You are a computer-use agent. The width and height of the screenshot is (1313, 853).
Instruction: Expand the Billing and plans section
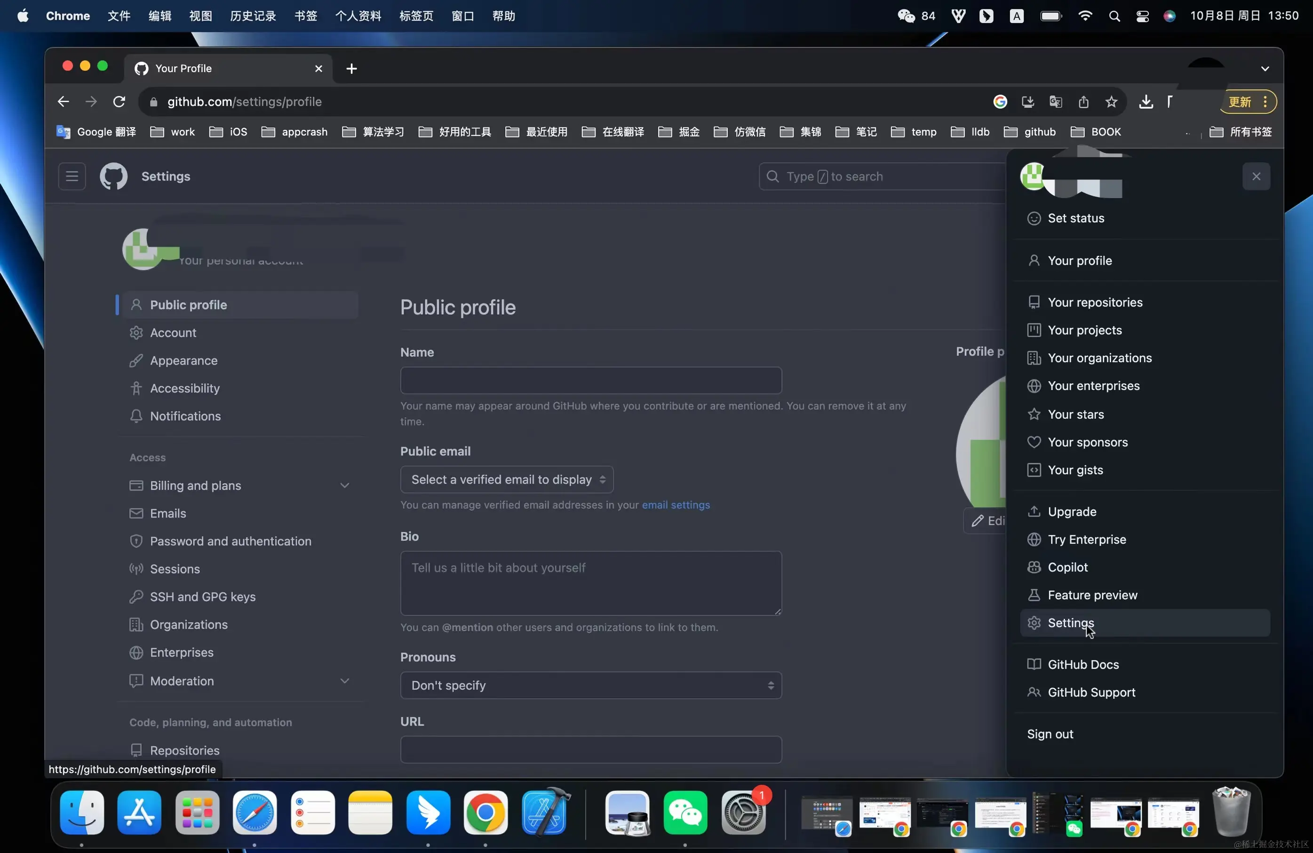345,486
